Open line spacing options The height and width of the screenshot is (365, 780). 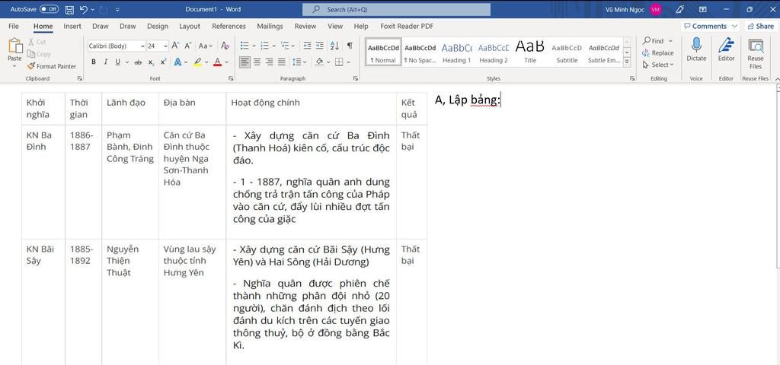coord(299,62)
